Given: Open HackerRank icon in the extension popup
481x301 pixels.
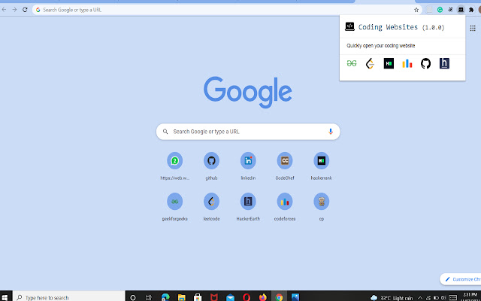Looking at the screenshot, I should 389,63.
